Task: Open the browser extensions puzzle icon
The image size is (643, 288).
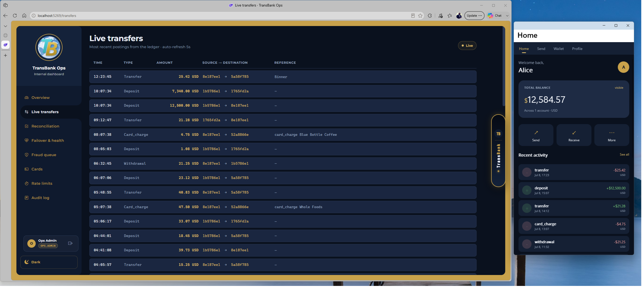Action: pyautogui.click(x=430, y=16)
